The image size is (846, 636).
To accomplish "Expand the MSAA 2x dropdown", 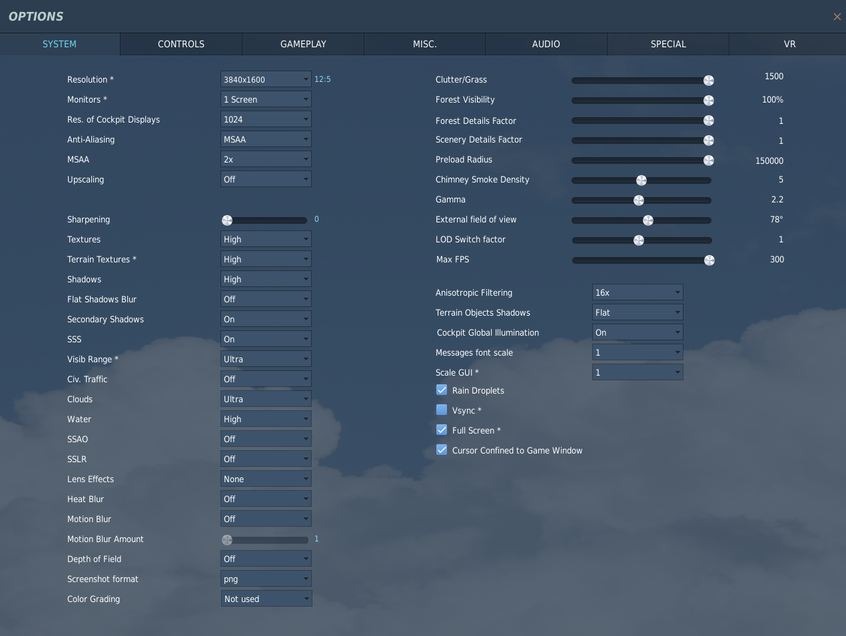I will pos(266,159).
